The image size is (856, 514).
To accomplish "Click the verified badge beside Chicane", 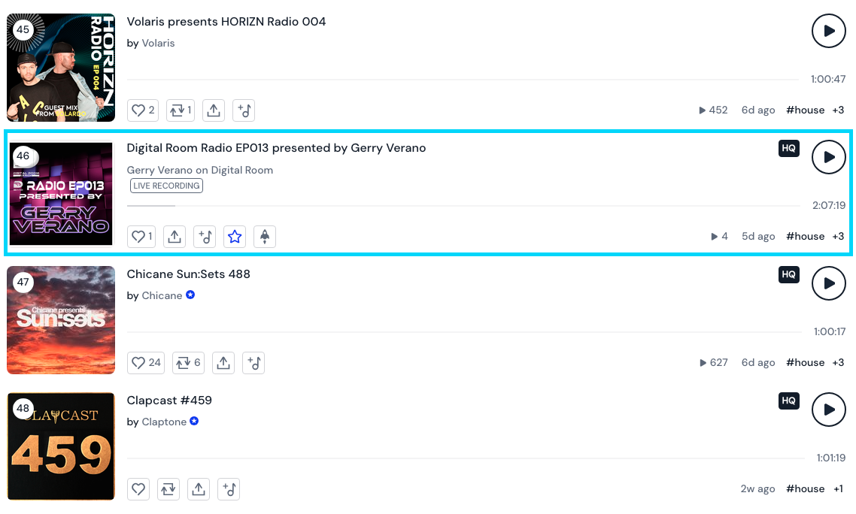I will click(190, 295).
